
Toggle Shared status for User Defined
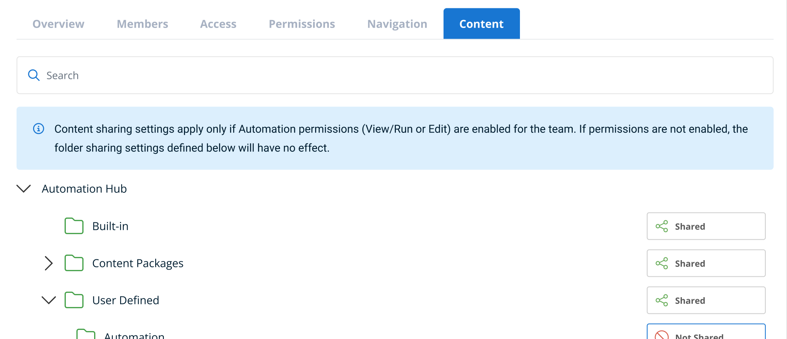click(x=706, y=300)
